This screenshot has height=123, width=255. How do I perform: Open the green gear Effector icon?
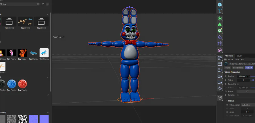(x=220, y=31)
